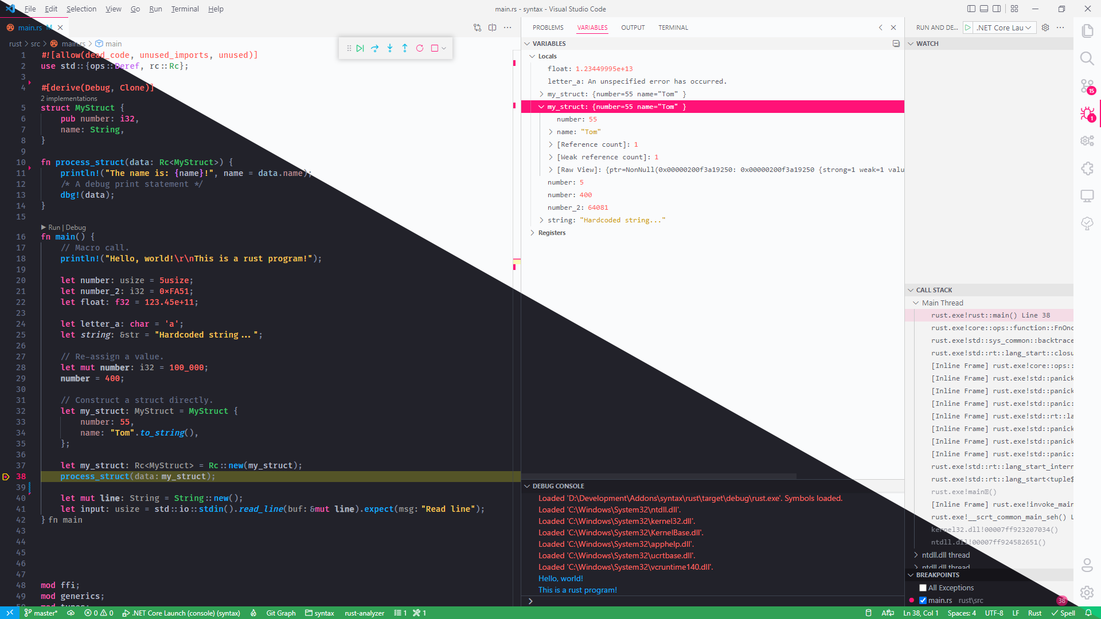1101x619 pixels.
Task: Disable the main.rs breakpoint checkbox
Action: point(923,600)
